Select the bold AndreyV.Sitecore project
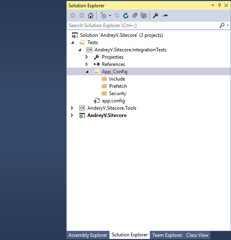231x240 pixels. tap(107, 115)
